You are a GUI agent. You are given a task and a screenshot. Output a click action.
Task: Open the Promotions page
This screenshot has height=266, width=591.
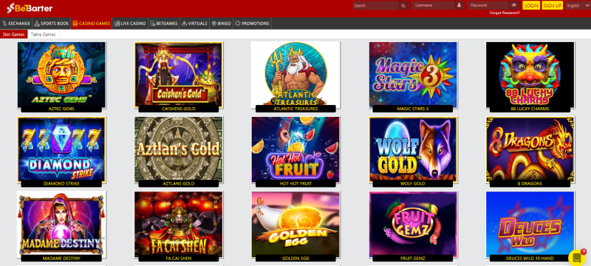252,24
